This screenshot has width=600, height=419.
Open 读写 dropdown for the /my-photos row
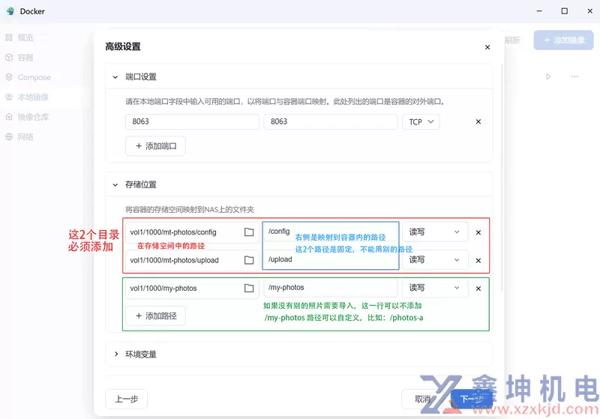pos(435,288)
